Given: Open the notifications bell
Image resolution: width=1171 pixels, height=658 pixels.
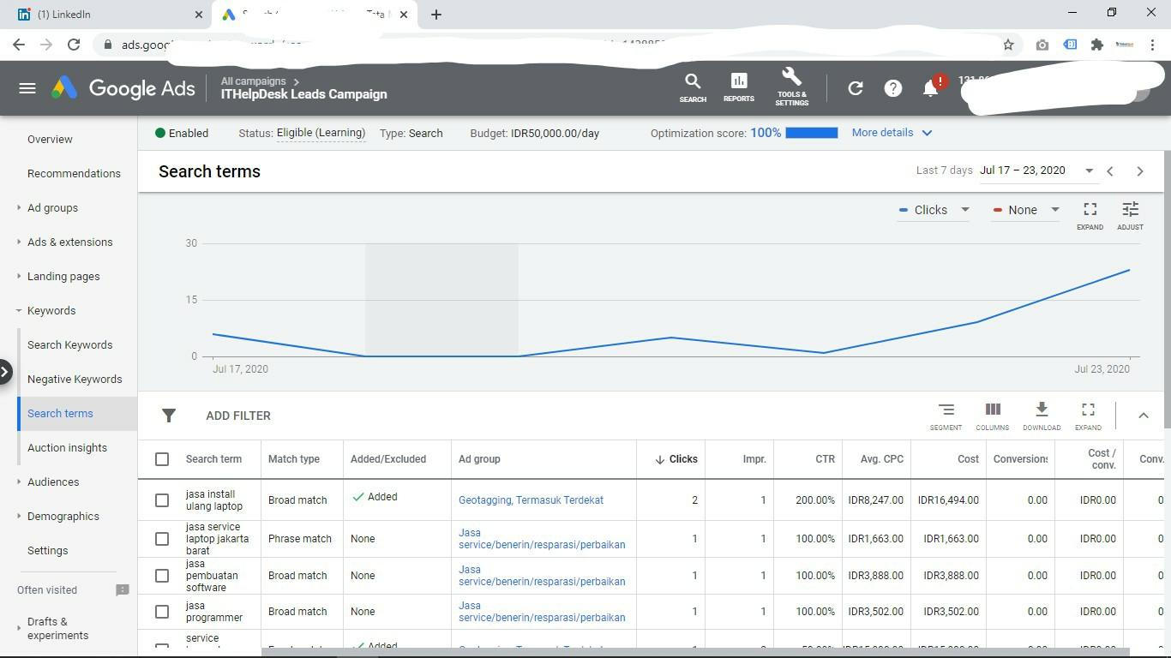Looking at the screenshot, I should [930, 87].
